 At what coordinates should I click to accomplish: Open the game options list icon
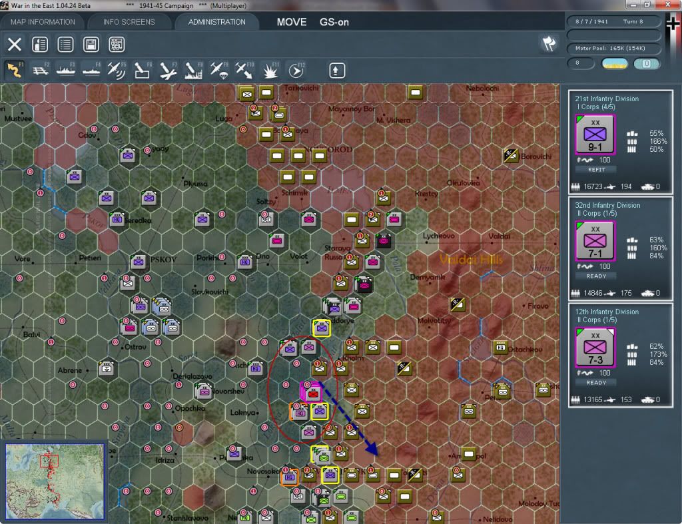[66, 45]
